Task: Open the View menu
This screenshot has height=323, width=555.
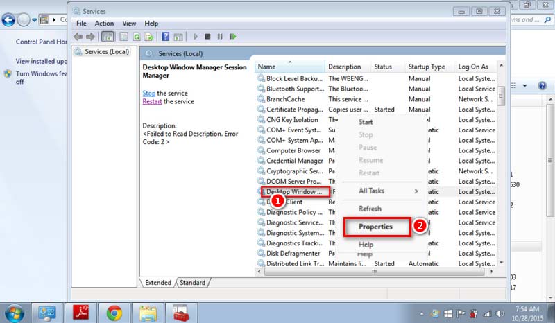Action: pyautogui.click(x=129, y=24)
